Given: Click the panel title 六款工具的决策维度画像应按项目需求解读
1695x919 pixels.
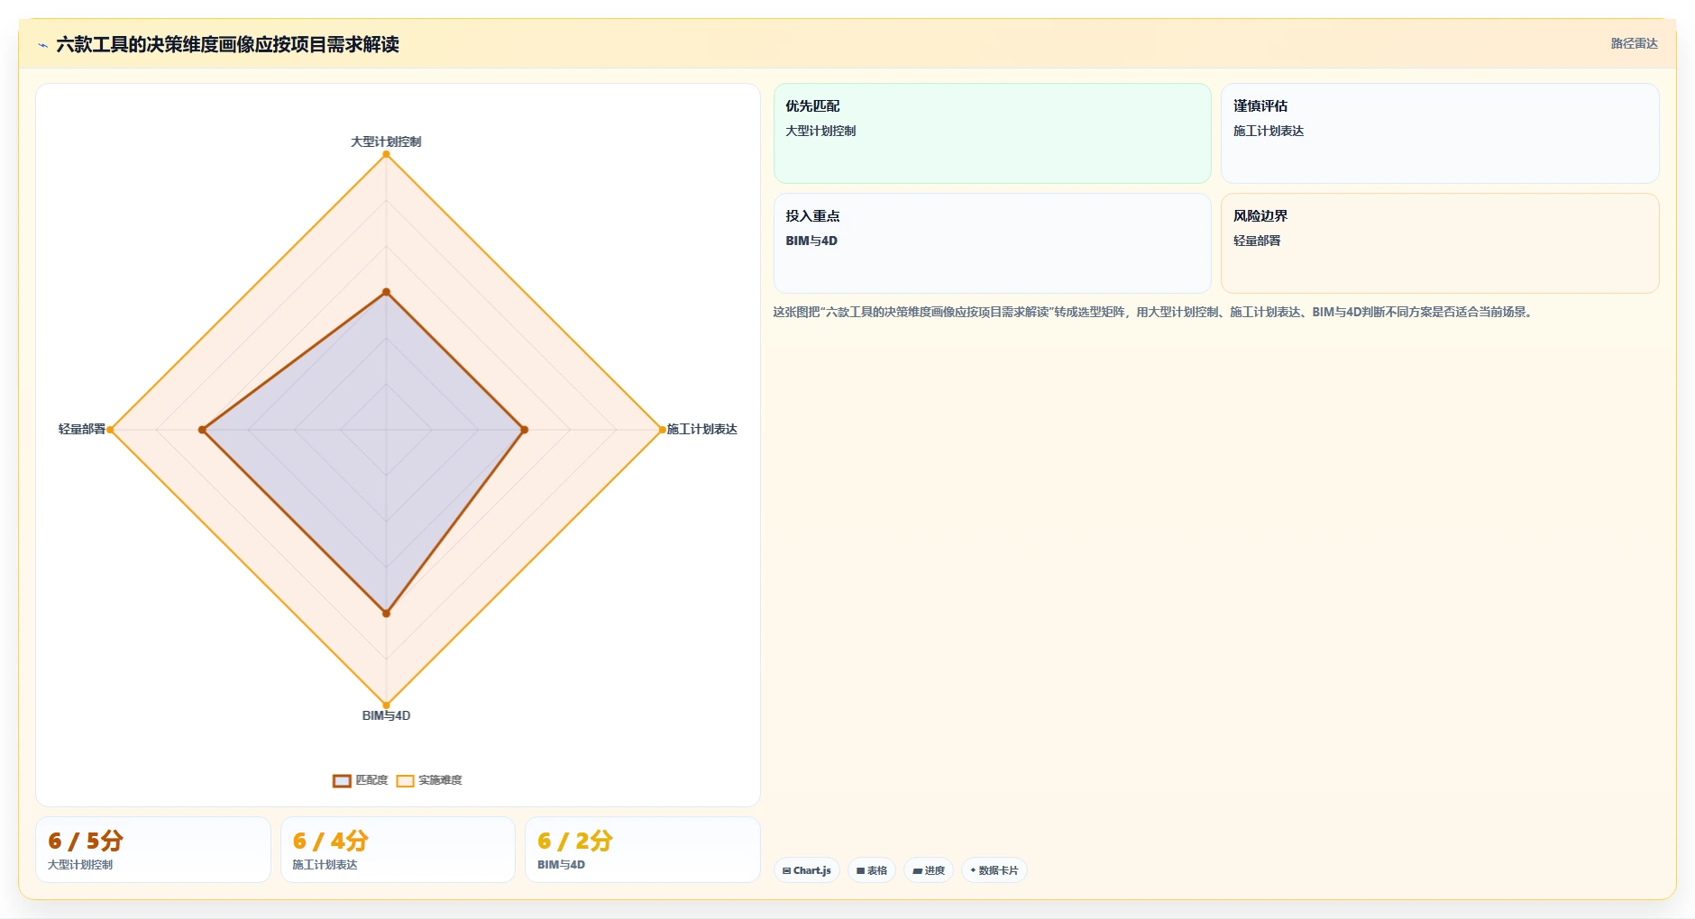Looking at the screenshot, I should coord(227,44).
